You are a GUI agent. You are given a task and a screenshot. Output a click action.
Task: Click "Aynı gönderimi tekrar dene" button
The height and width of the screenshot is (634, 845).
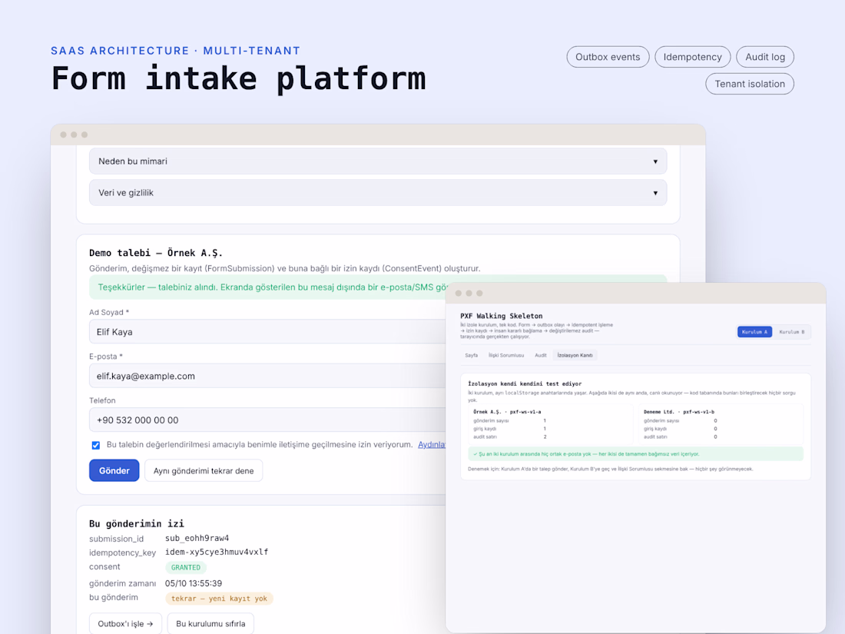point(204,470)
